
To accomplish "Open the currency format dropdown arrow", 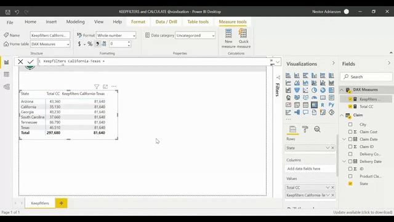I will pyautogui.click(x=84, y=44).
